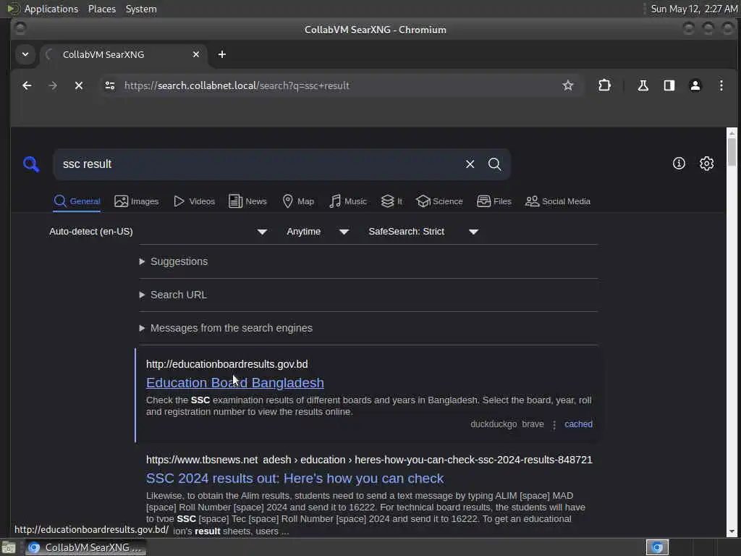This screenshot has width=741, height=556.
Task: Open Chromium three-dot menu
Action: (721, 85)
